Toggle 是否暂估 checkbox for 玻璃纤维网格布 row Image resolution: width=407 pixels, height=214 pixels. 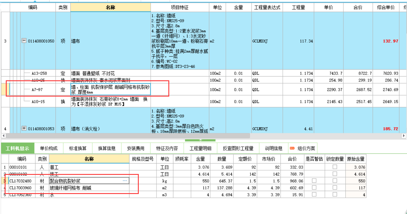314,188
